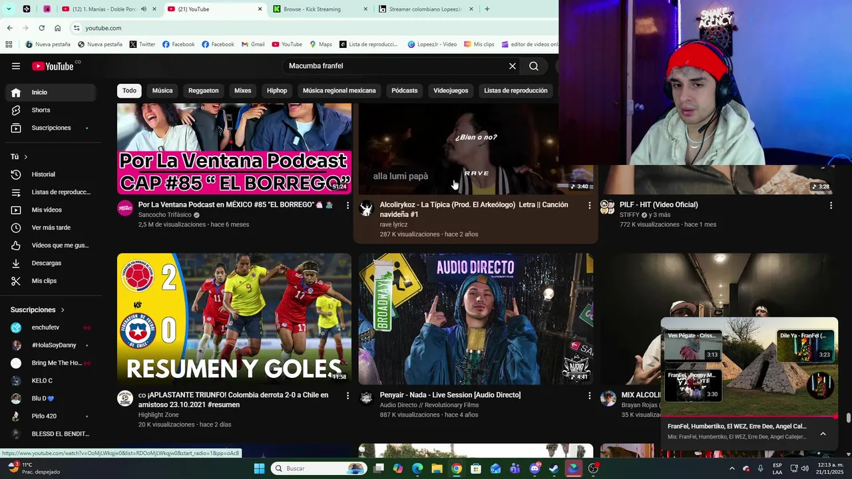Screen dimensions: 852x479
Task: Select the Mixes filter chip
Action: click(243, 90)
